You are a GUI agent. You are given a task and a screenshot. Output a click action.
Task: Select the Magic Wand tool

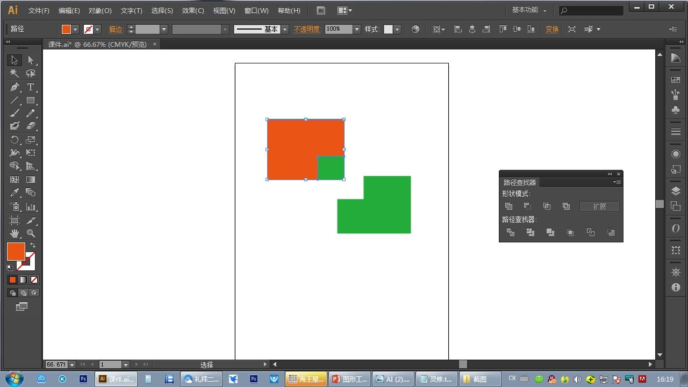click(15, 74)
